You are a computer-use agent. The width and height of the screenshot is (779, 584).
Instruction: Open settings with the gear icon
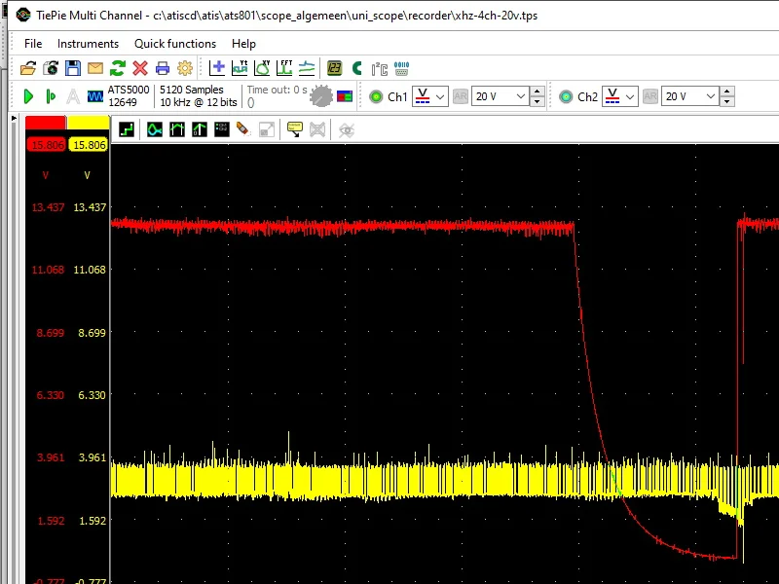185,68
